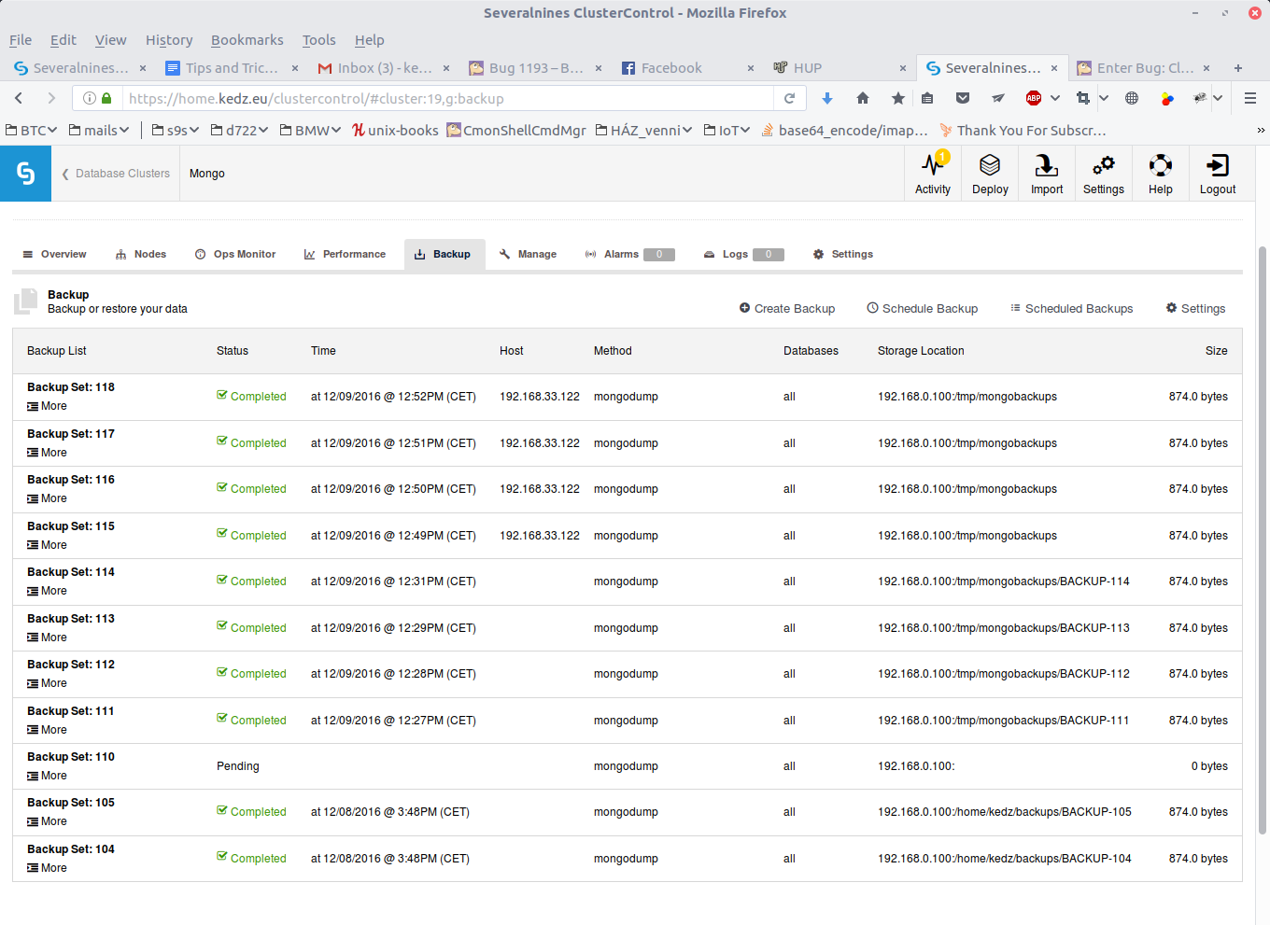The height and width of the screenshot is (925, 1270).
Task: Click the page vertical scrollbar
Action: click(x=1263, y=540)
